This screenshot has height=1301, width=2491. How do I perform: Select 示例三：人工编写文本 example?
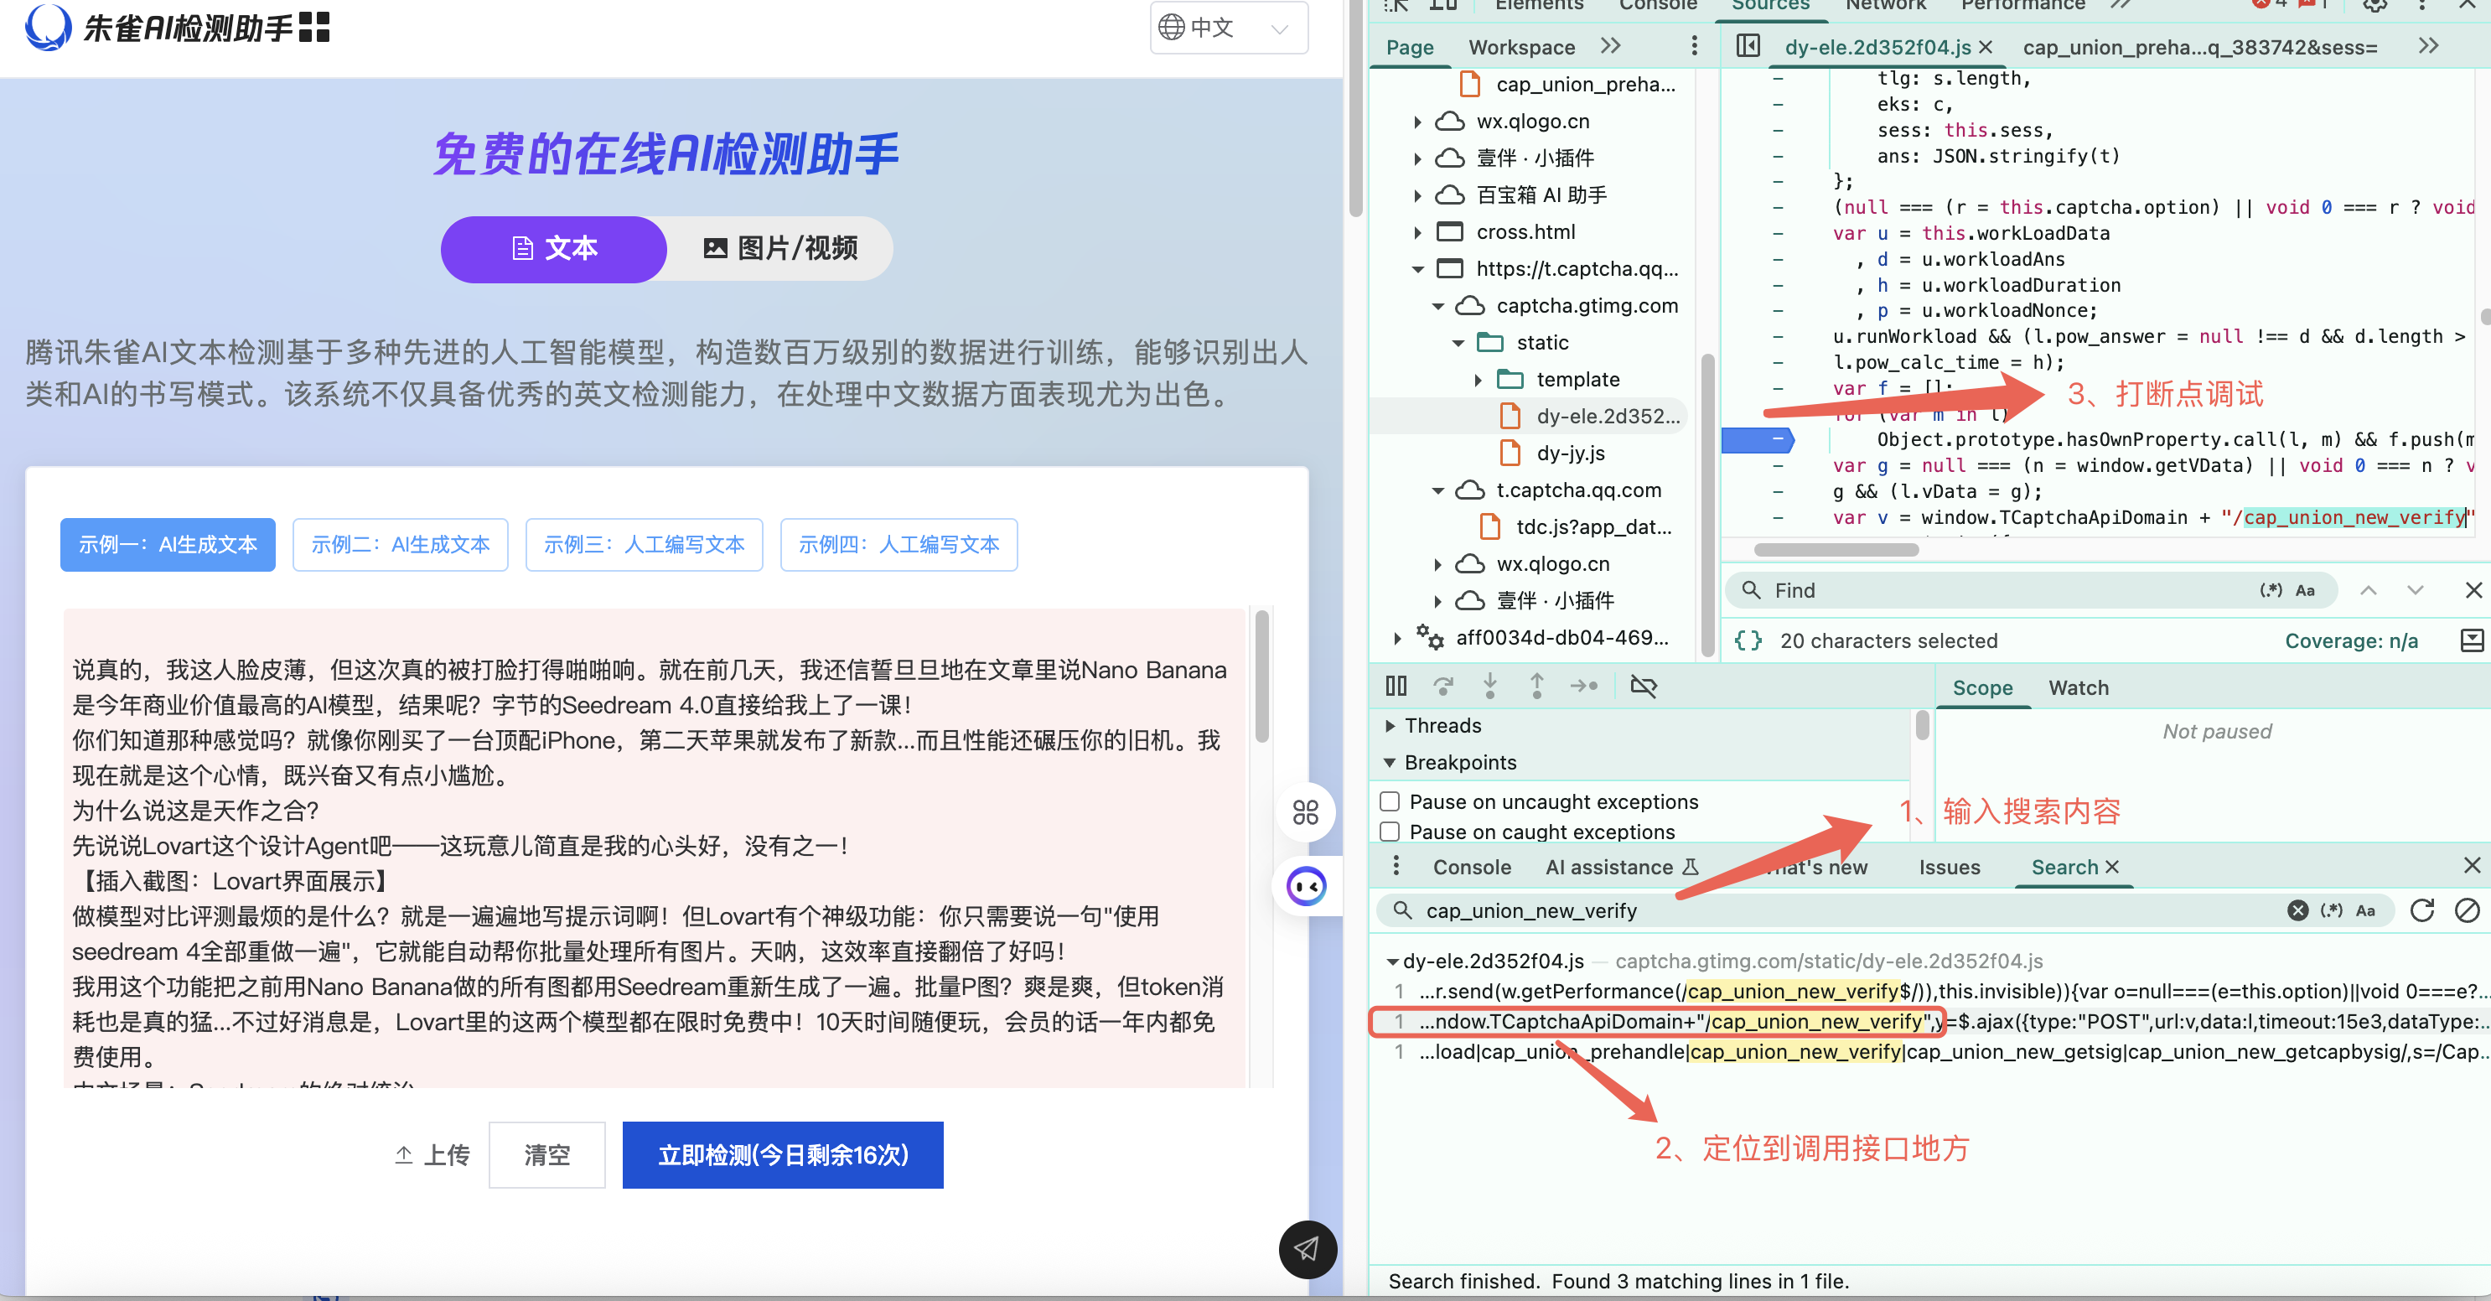pos(644,545)
